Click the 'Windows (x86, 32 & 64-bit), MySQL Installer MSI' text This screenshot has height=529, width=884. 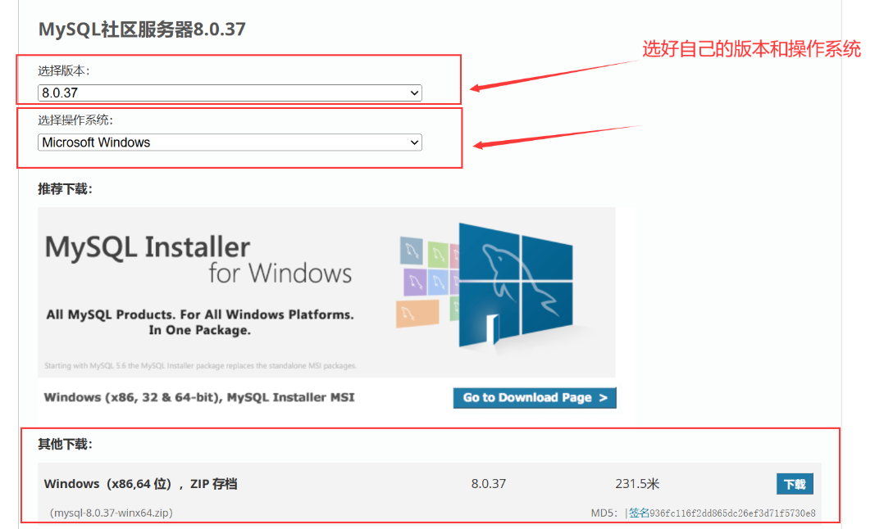199,397
